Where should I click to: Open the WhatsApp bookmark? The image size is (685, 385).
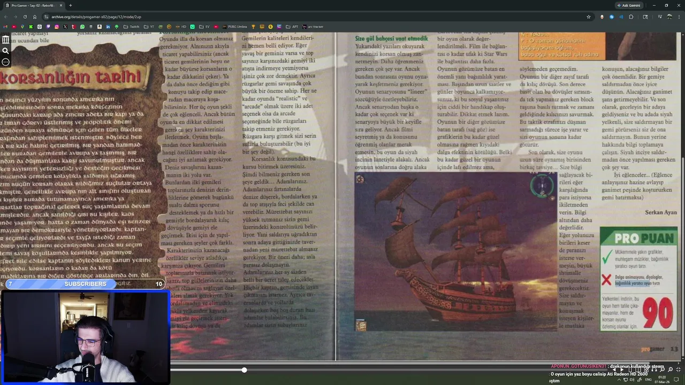[x=82, y=27]
